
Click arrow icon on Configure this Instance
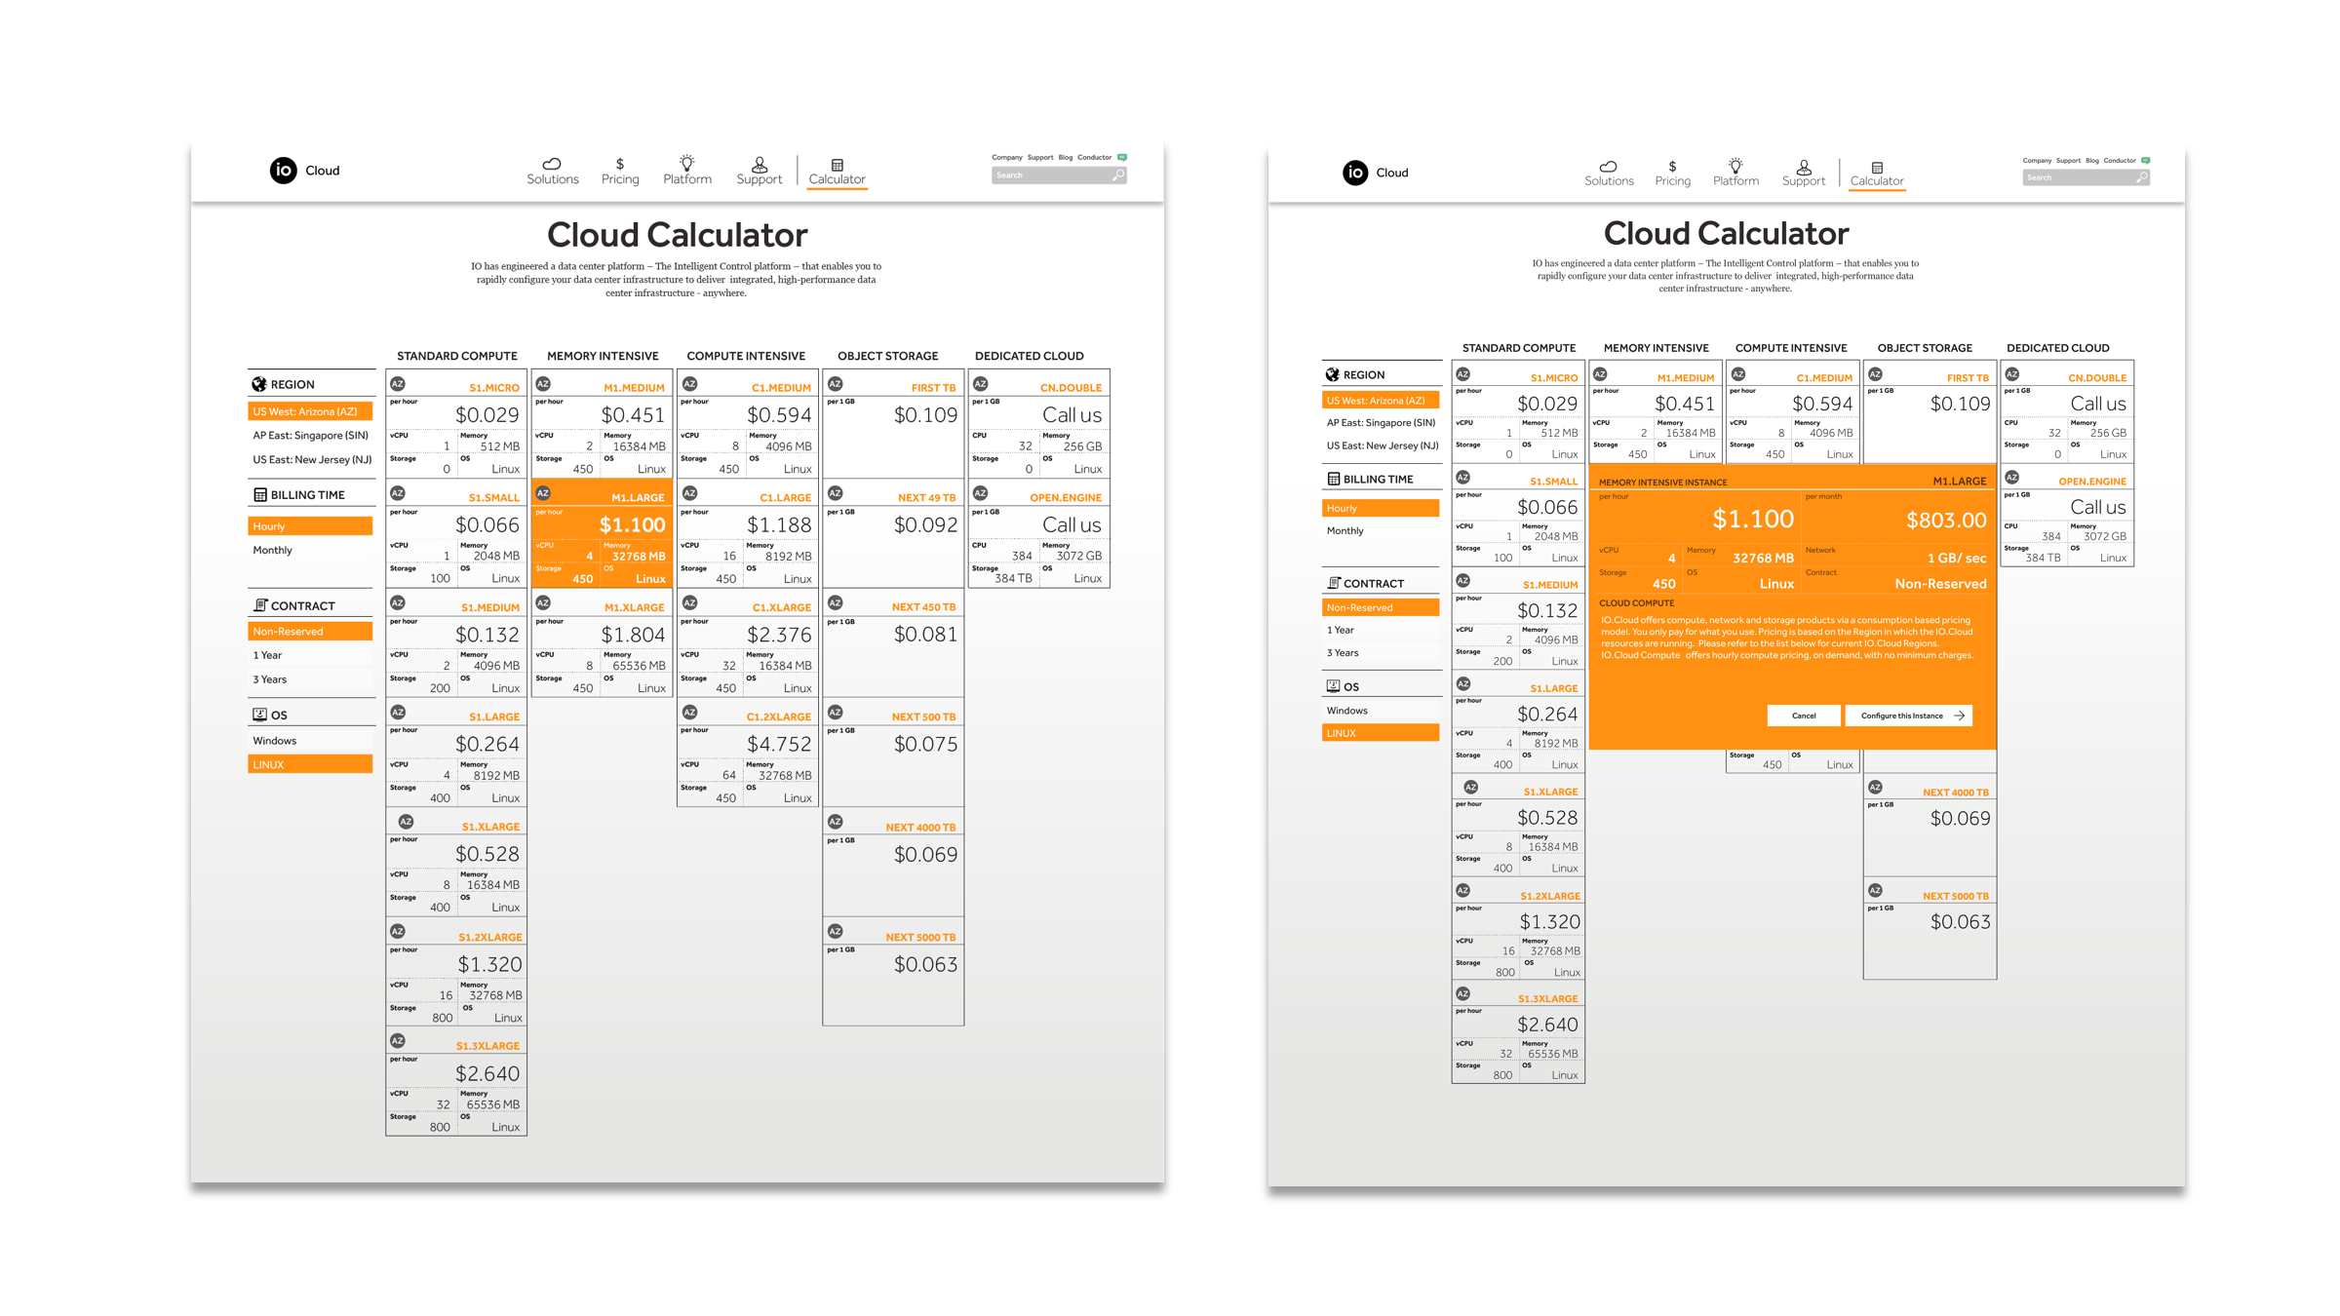1959,716
